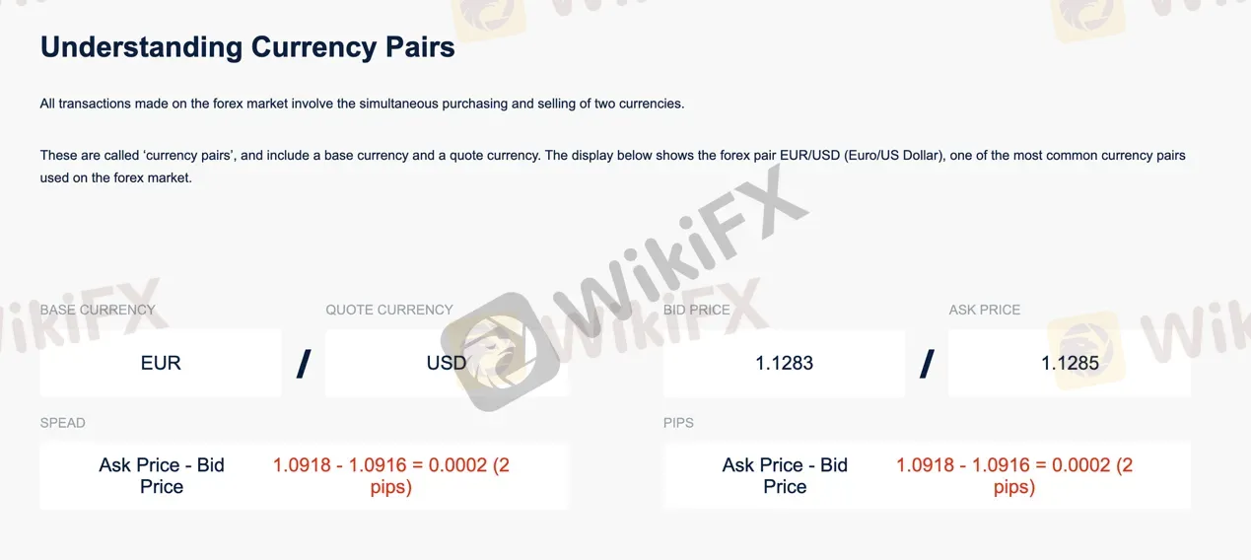Click the slash divider between EUR and USD
This screenshot has width=1251, height=560.
[x=304, y=364]
